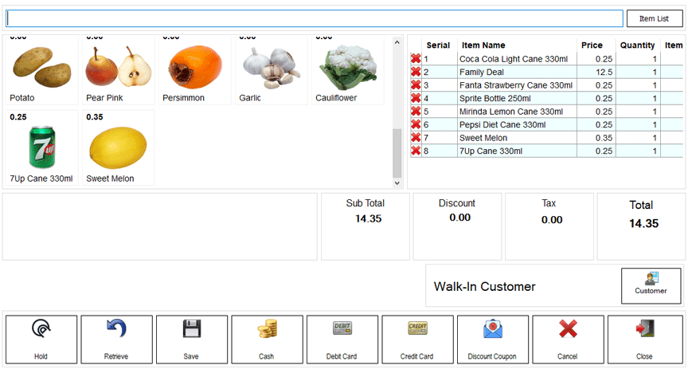Close the sales screen

(x=643, y=339)
